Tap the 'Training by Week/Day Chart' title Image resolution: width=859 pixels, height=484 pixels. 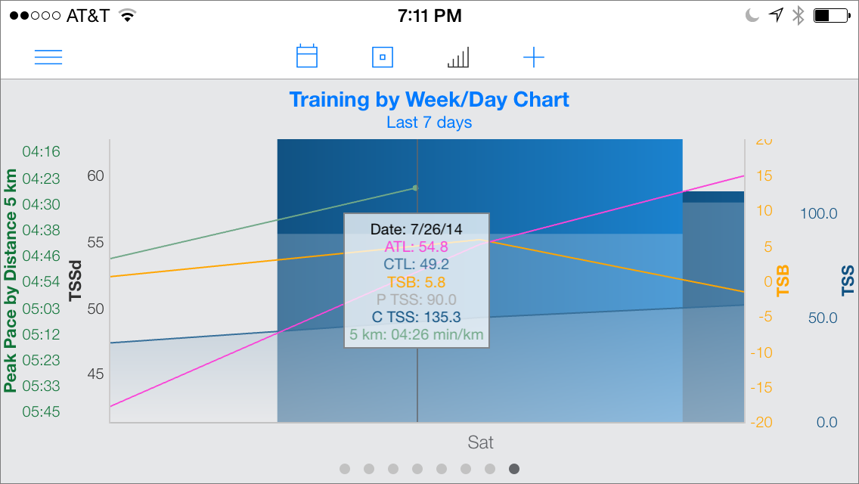tap(429, 100)
